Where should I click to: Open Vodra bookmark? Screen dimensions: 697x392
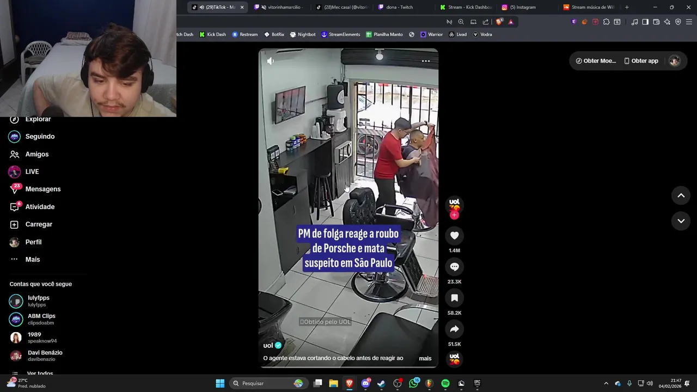(x=482, y=34)
